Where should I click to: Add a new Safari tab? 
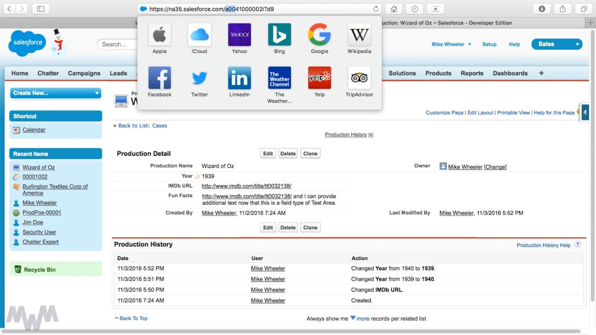point(591,23)
